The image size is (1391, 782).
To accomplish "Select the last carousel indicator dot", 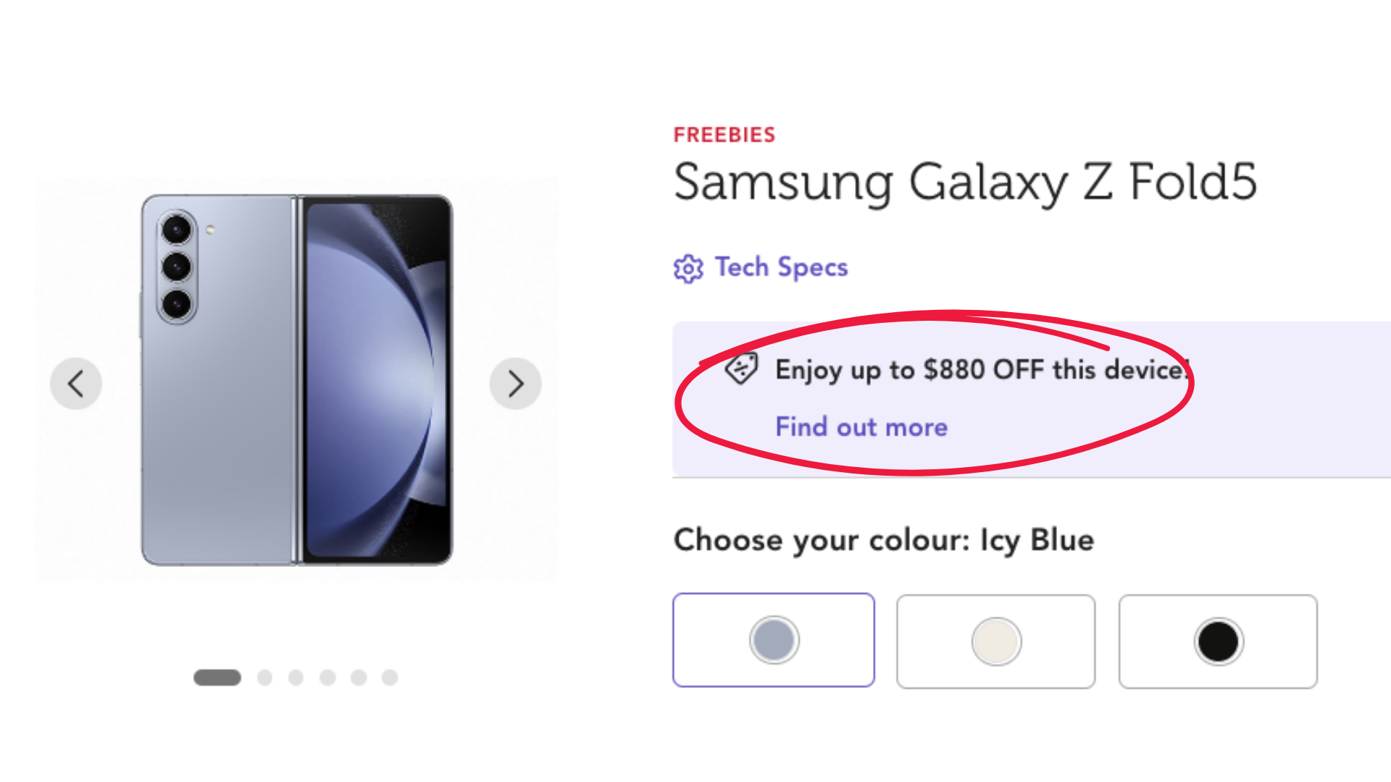I will point(390,678).
